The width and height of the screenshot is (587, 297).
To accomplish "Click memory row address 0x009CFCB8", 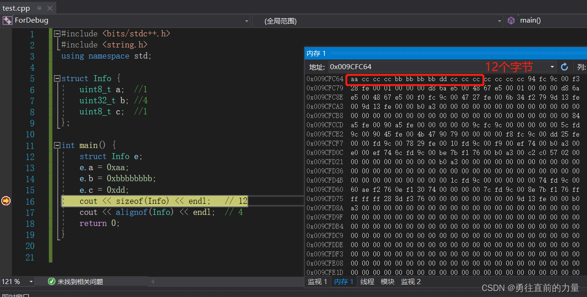I will click(x=325, y=116).
